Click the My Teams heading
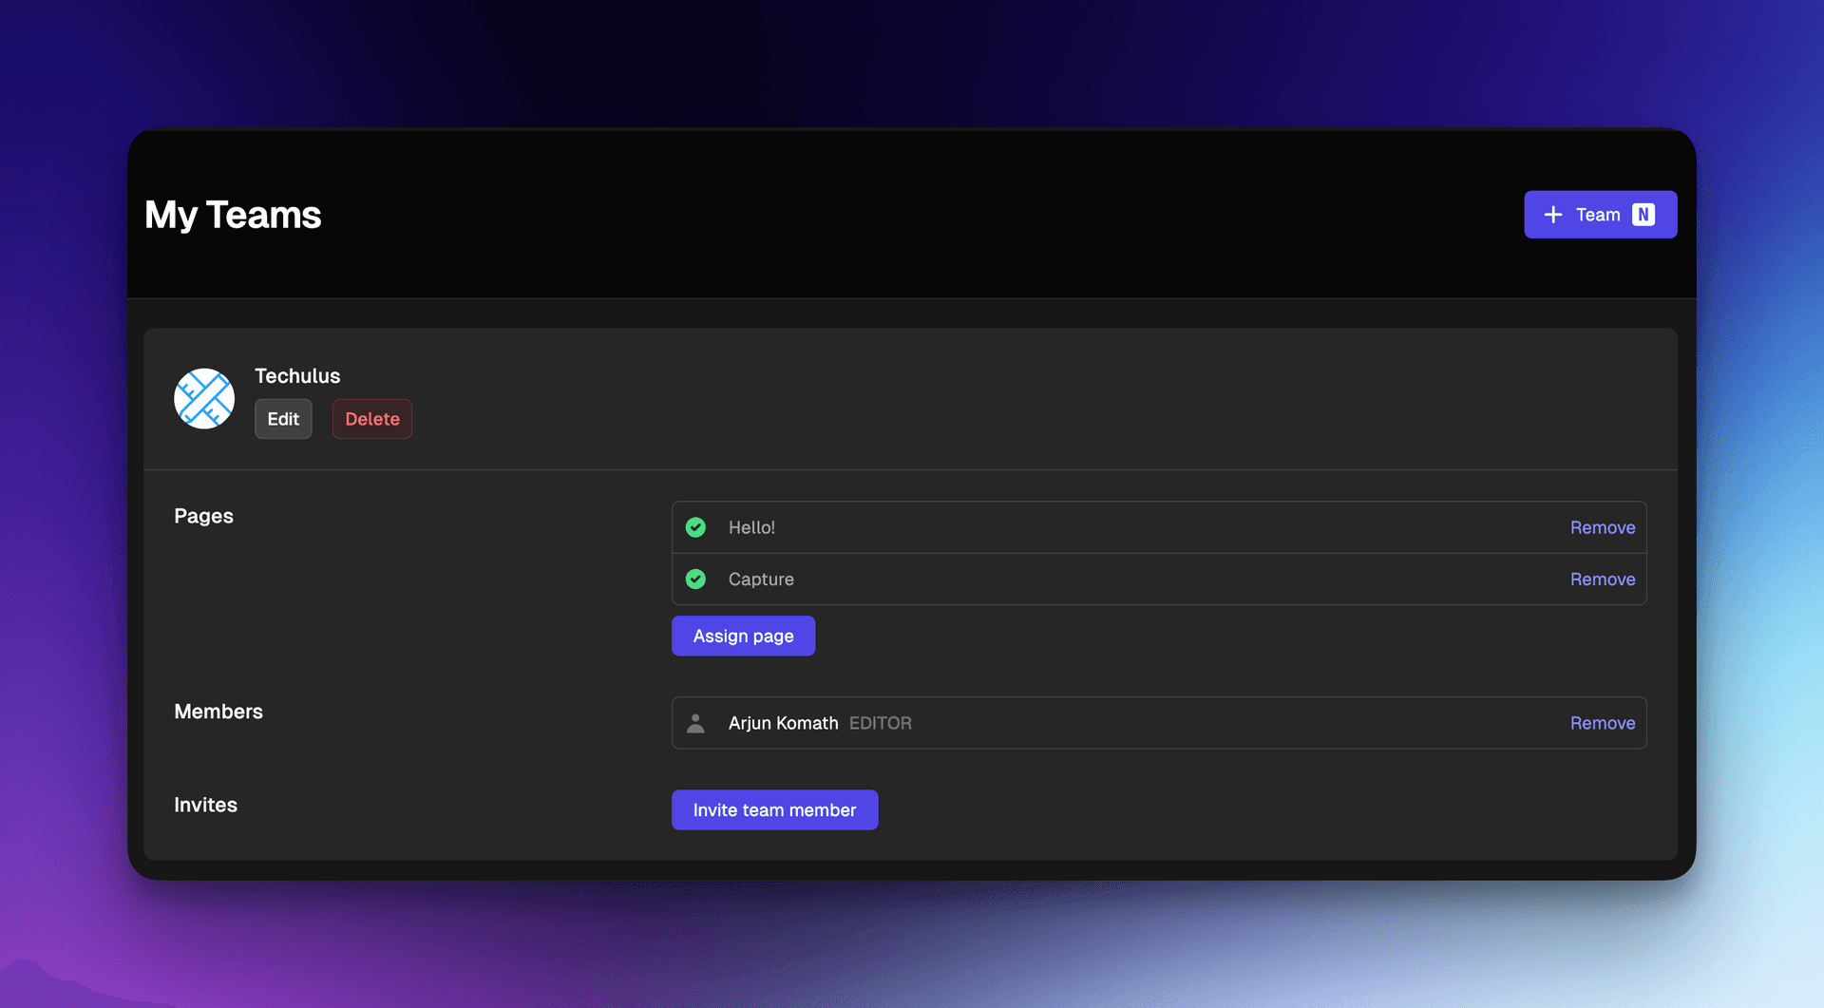Screen dimensions: 1824x1008 (233, 215)
